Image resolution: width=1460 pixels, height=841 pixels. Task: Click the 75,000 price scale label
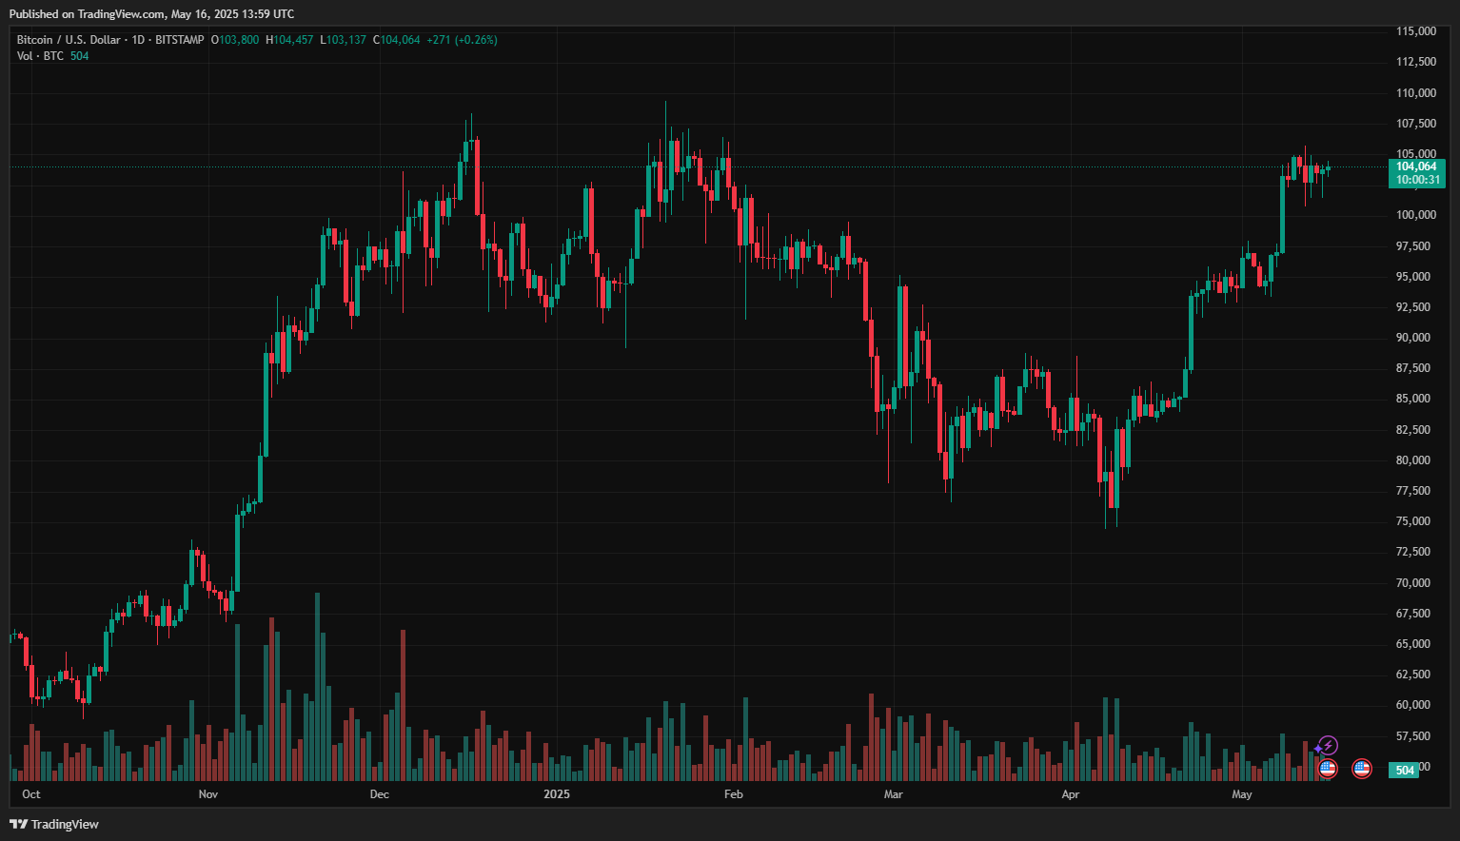[1412, 521]
